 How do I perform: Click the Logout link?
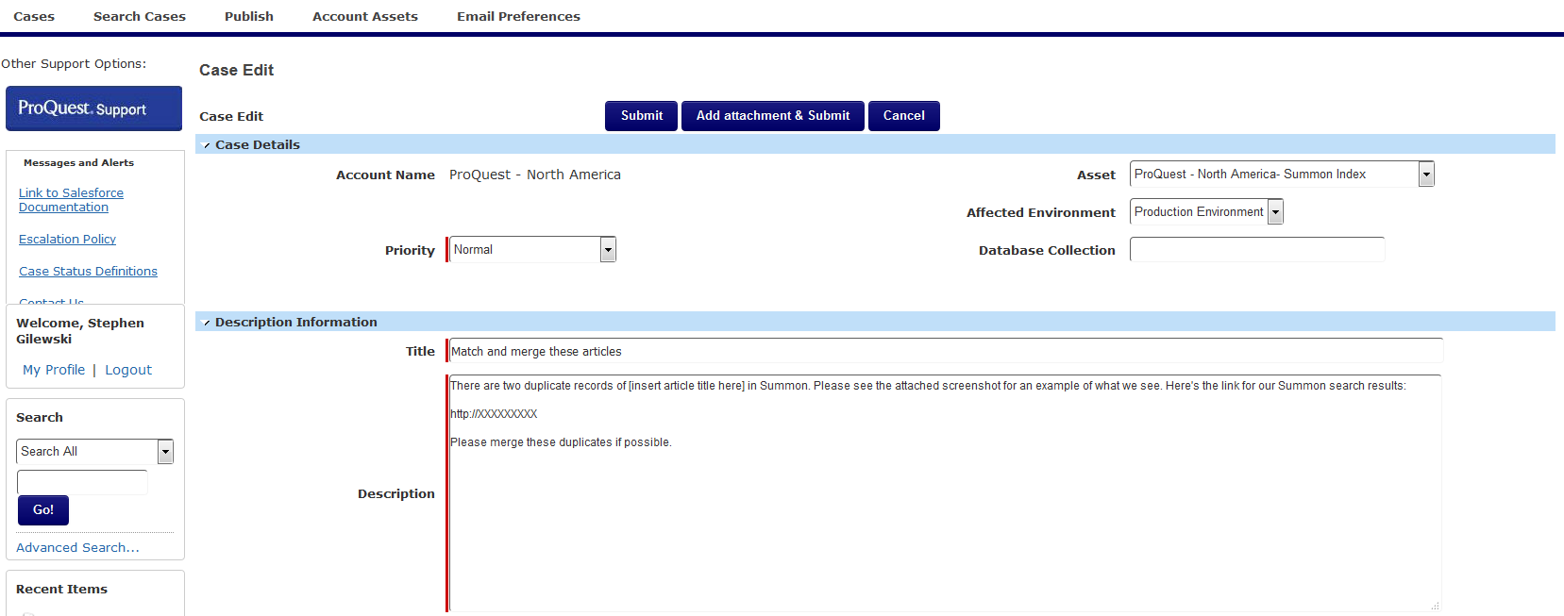click(x=128, y=370)
